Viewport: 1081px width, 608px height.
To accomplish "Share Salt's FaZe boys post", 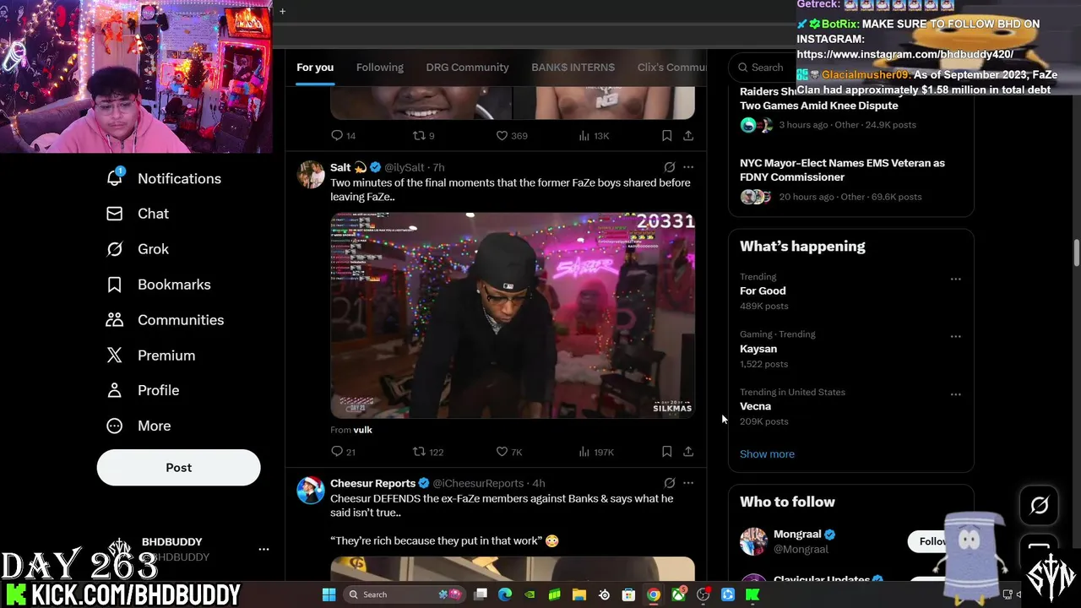I will pyautogui.click(x=688, y=452).
